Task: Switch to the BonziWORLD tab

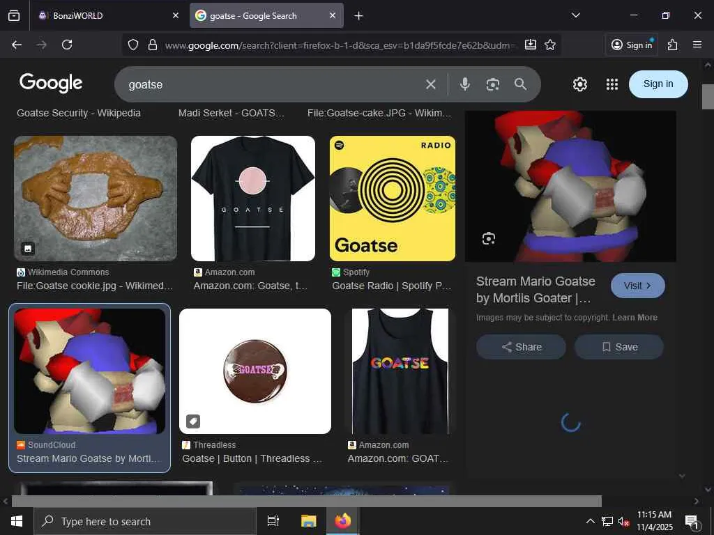Action: [108, 15]
